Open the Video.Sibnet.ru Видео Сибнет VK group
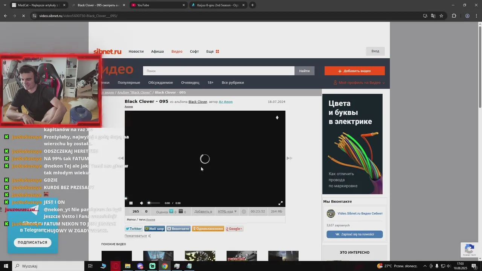This screenshot has width=482, height=271. pyautogui.click(x=360, y=213)
